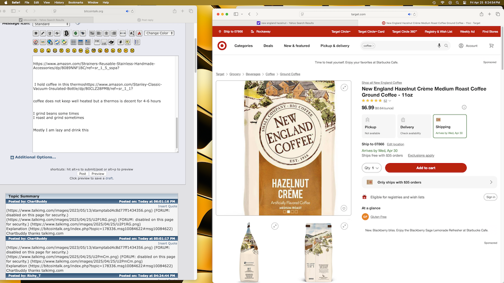Expand Additional Options section
Screen dimensions: 504x283
click(x=33, y=157)
